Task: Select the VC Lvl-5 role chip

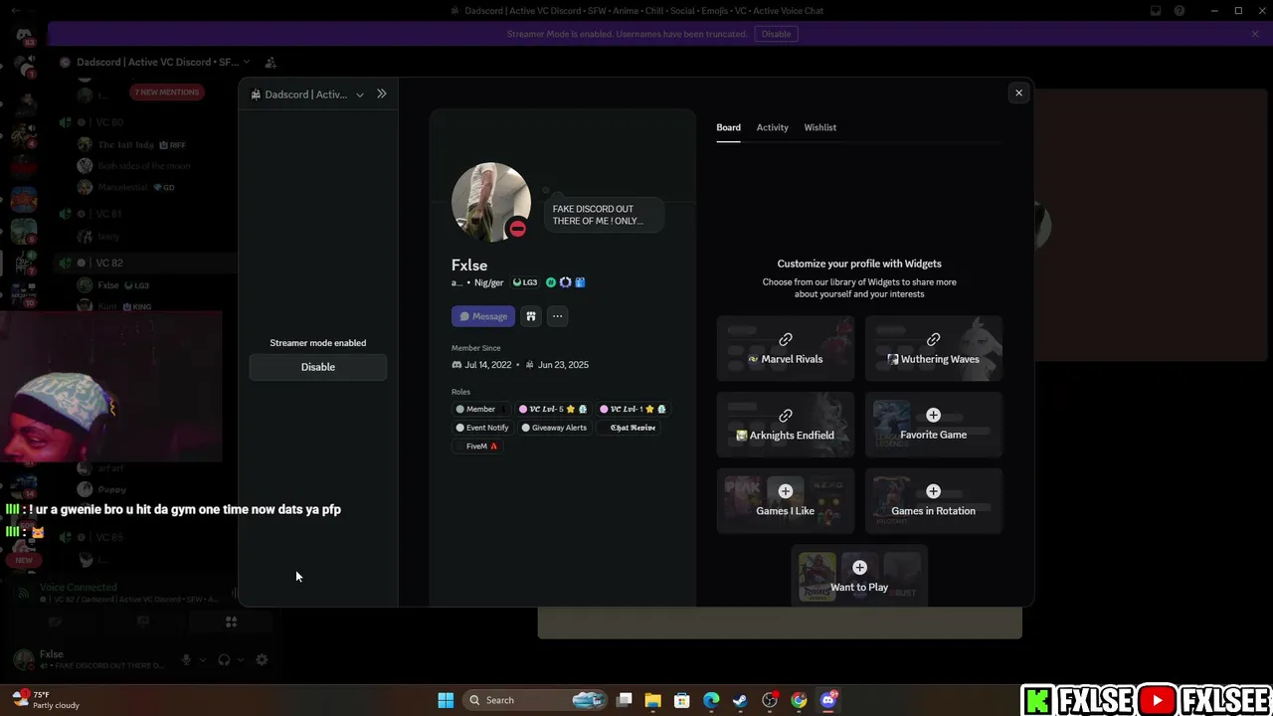Action: 553,409
